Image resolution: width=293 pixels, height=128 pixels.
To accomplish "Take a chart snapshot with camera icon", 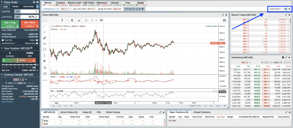I will point(224,20).
